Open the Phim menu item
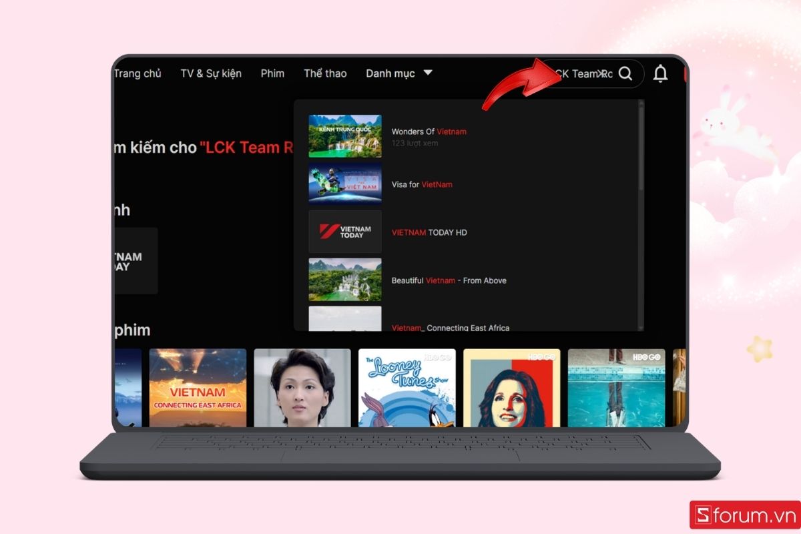The width and height of the screenshot is (801, 534). (x=272, y=73)
